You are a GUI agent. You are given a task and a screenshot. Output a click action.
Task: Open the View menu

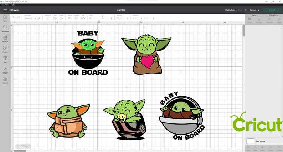pos(7,5)
